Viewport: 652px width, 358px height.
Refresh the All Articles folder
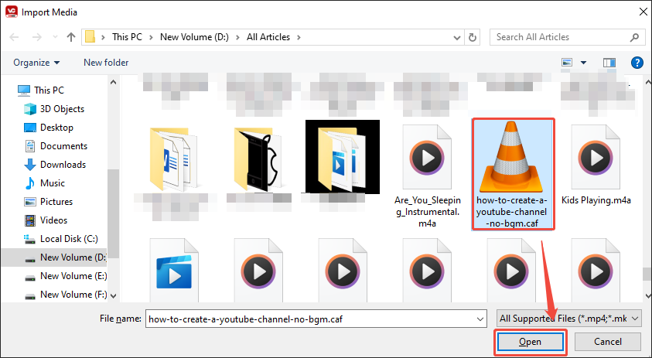[472, 37]
